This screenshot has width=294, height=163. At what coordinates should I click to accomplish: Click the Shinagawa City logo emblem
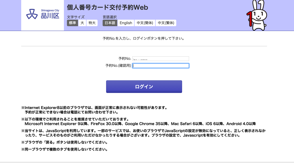pyautogui.click(x=32, y=14)
